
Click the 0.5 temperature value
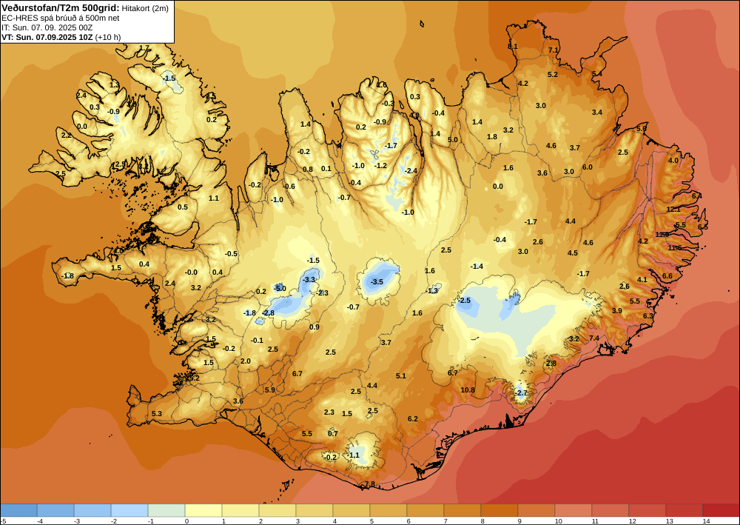tap(183, 207)
